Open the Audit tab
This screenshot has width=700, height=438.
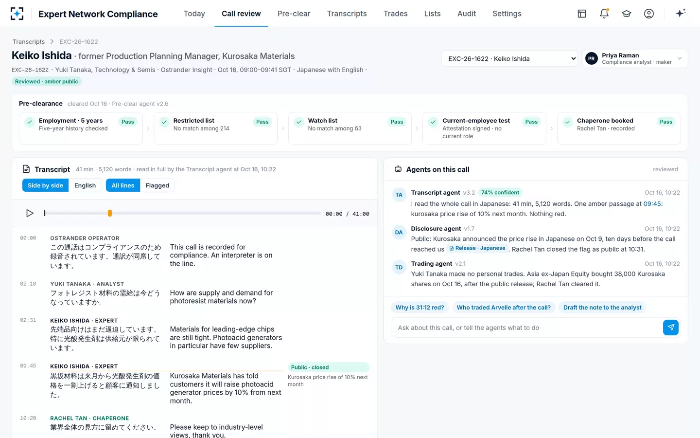(467, 14)
